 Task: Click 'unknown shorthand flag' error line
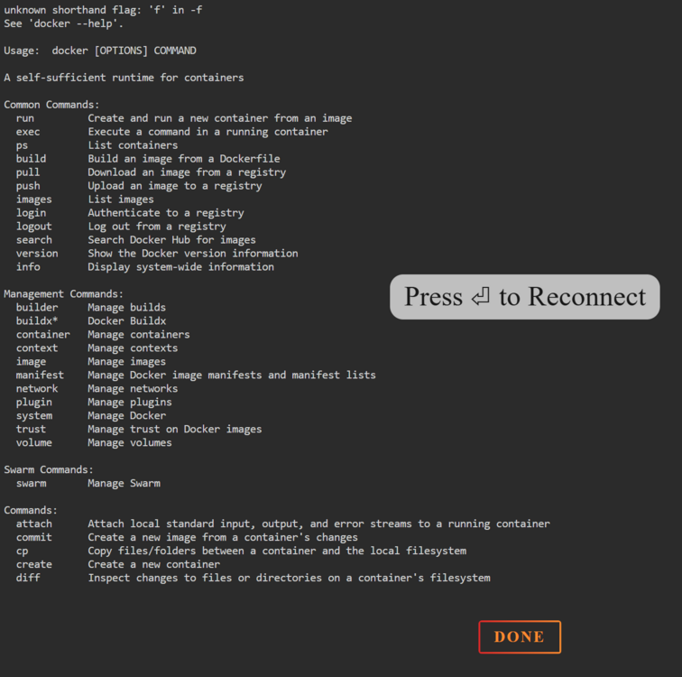pyautogui.click(x=103, y=10)
